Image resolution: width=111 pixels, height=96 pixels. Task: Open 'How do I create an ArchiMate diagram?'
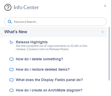pos(49,90)
